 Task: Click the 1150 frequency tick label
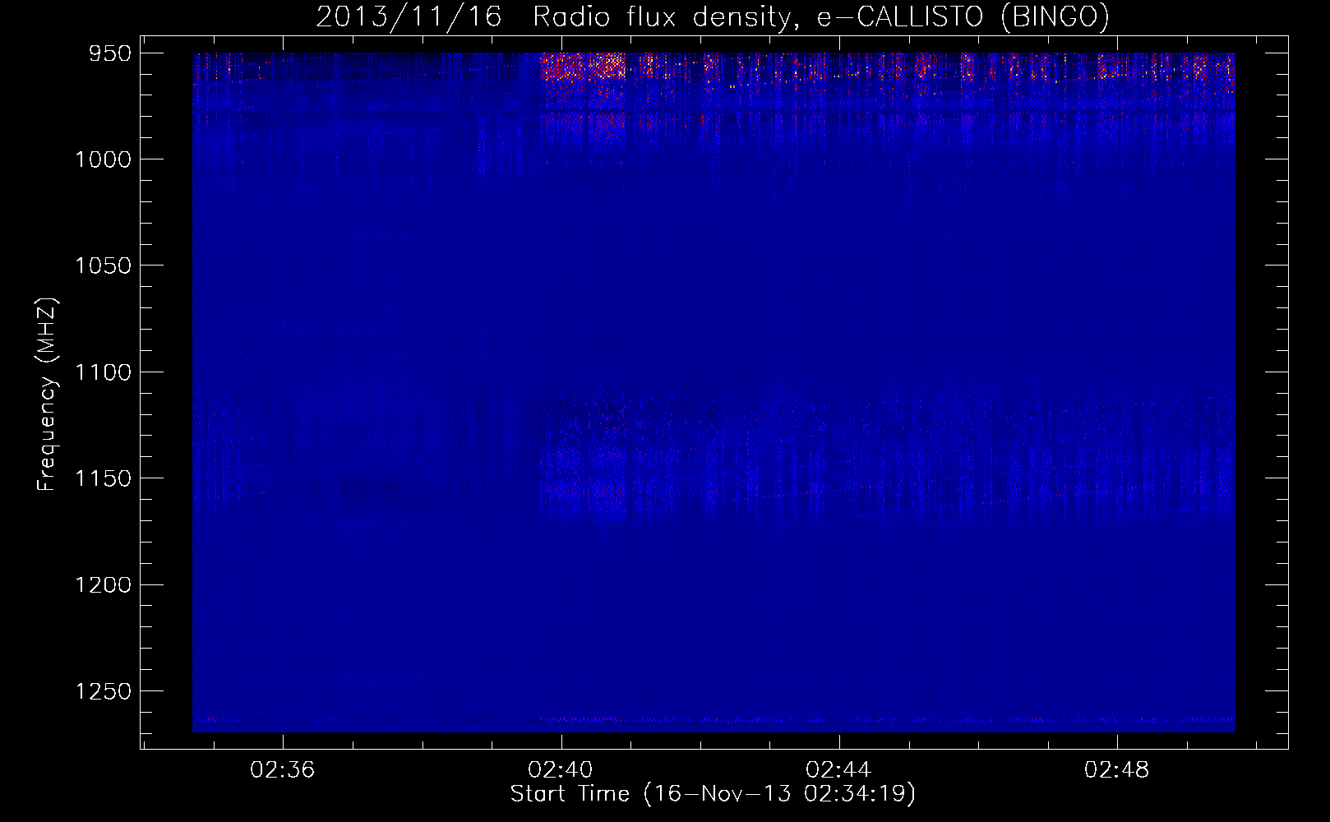click(x=103, y=478)
